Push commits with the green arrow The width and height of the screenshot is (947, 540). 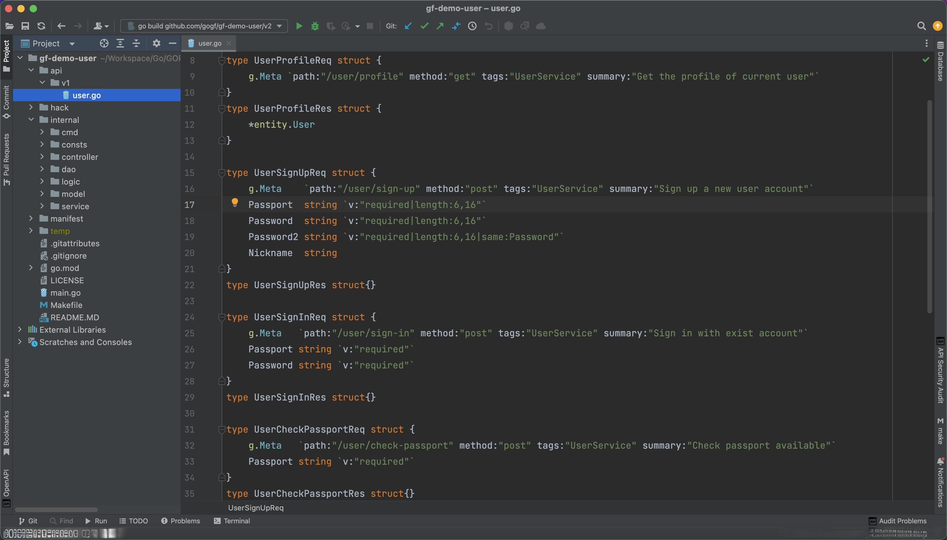coord(440,26)
